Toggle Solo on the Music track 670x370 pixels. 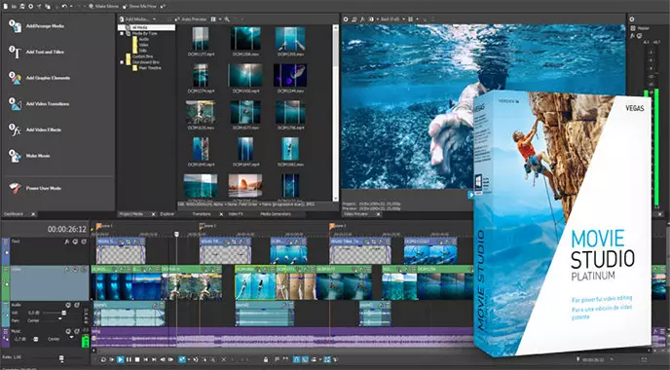click(77, 331)
